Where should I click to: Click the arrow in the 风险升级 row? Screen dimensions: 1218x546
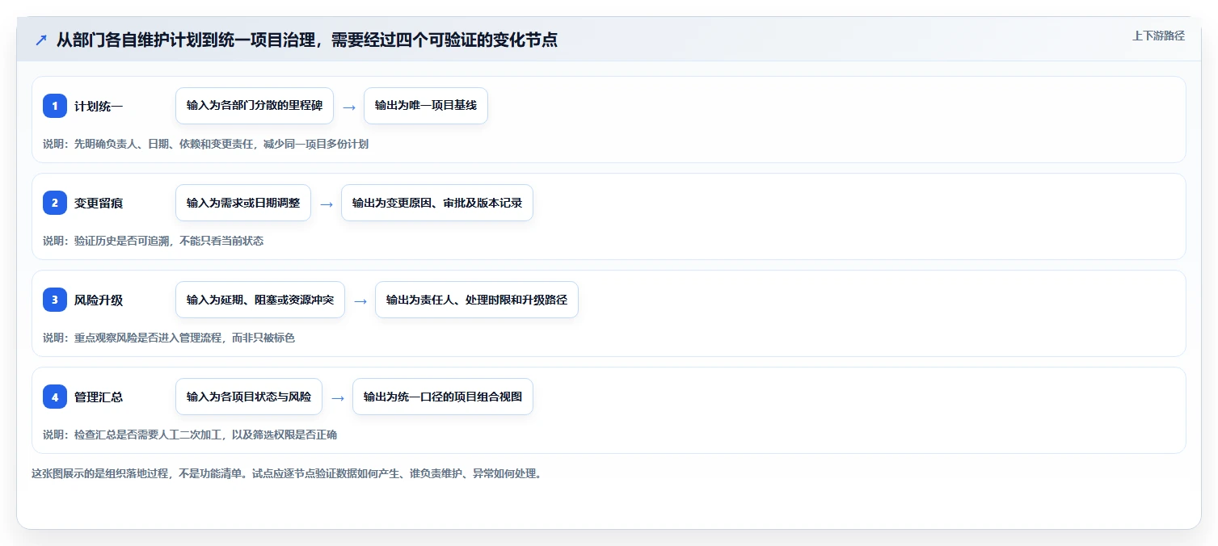click(360, 300)
